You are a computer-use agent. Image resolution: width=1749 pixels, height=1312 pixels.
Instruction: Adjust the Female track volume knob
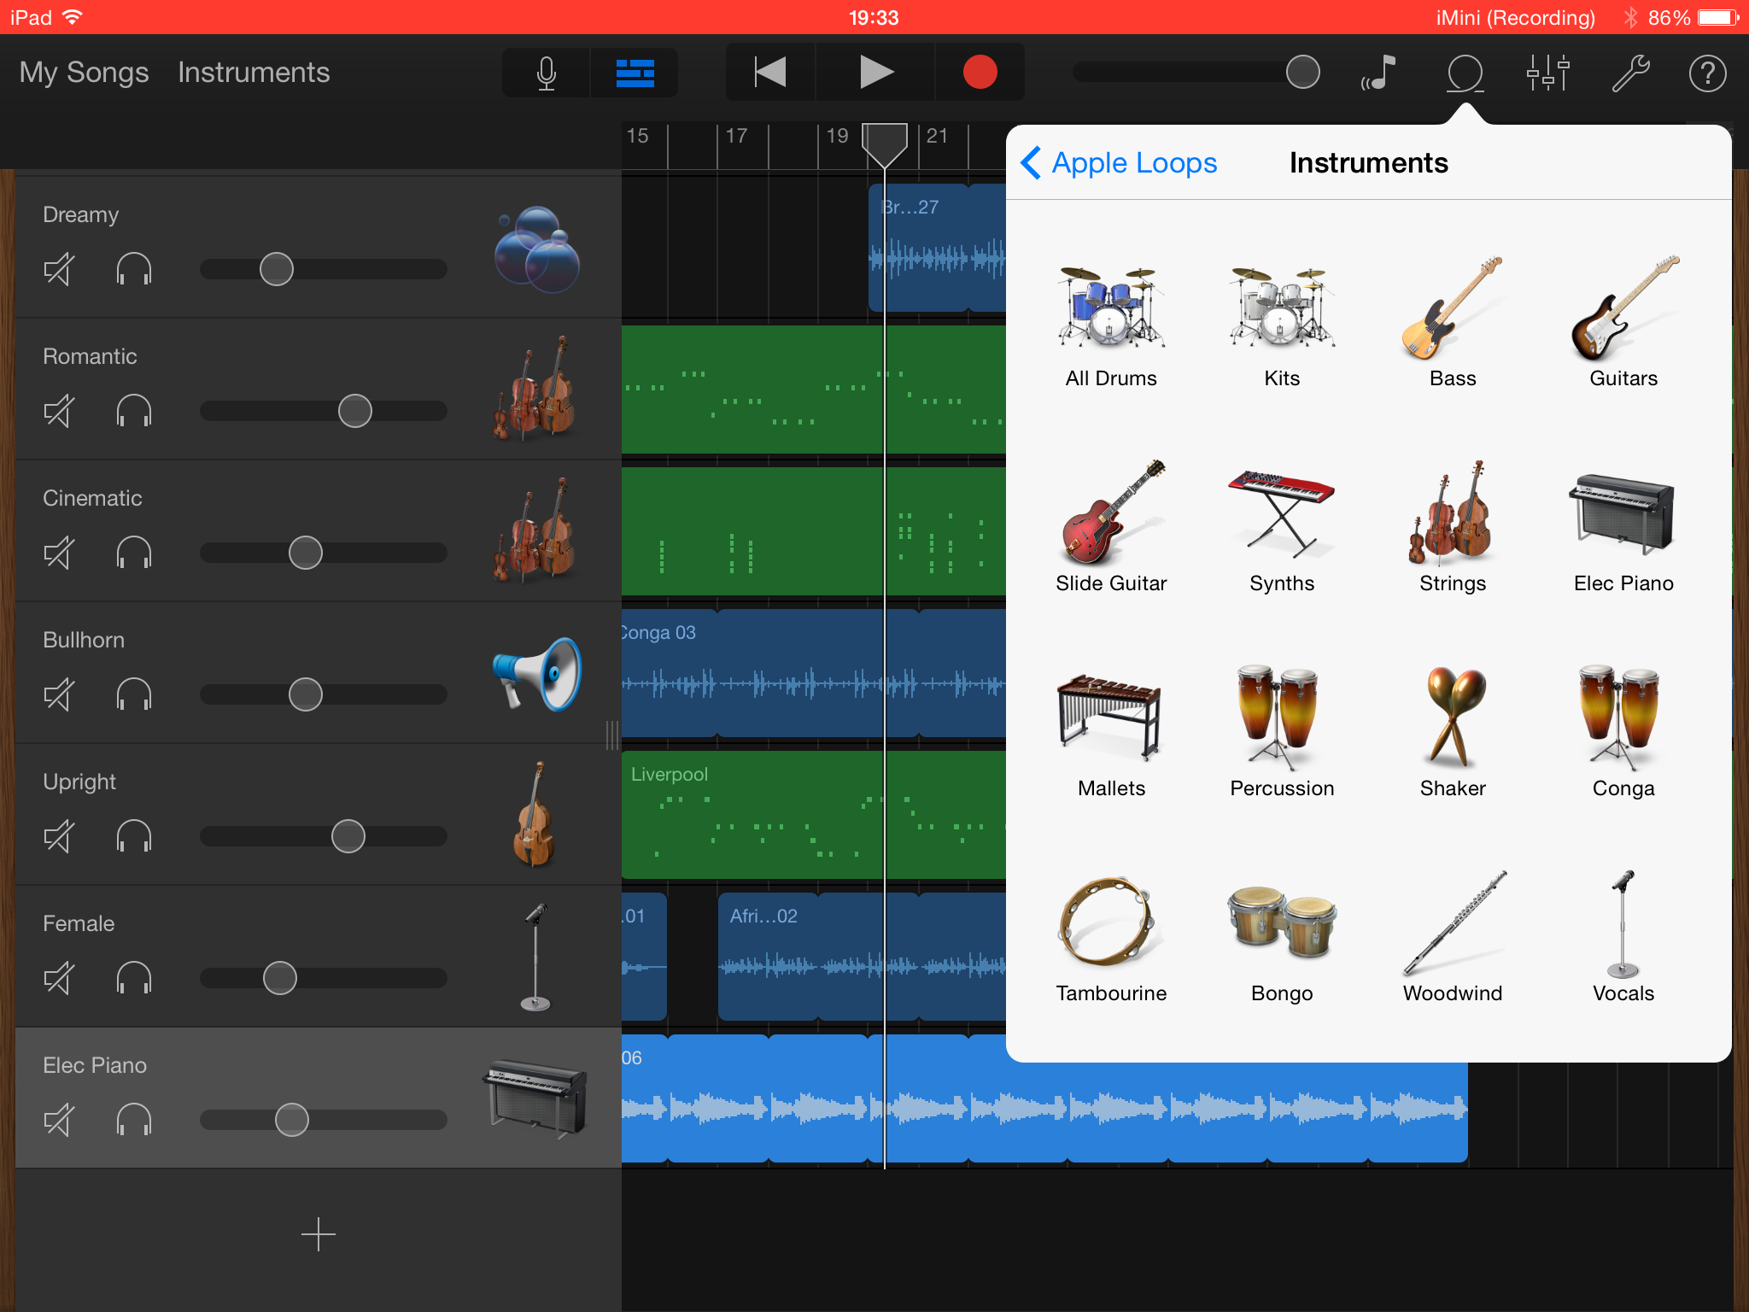280,979
